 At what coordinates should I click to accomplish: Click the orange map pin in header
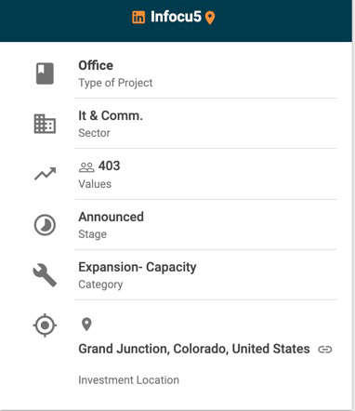point(210,18)
